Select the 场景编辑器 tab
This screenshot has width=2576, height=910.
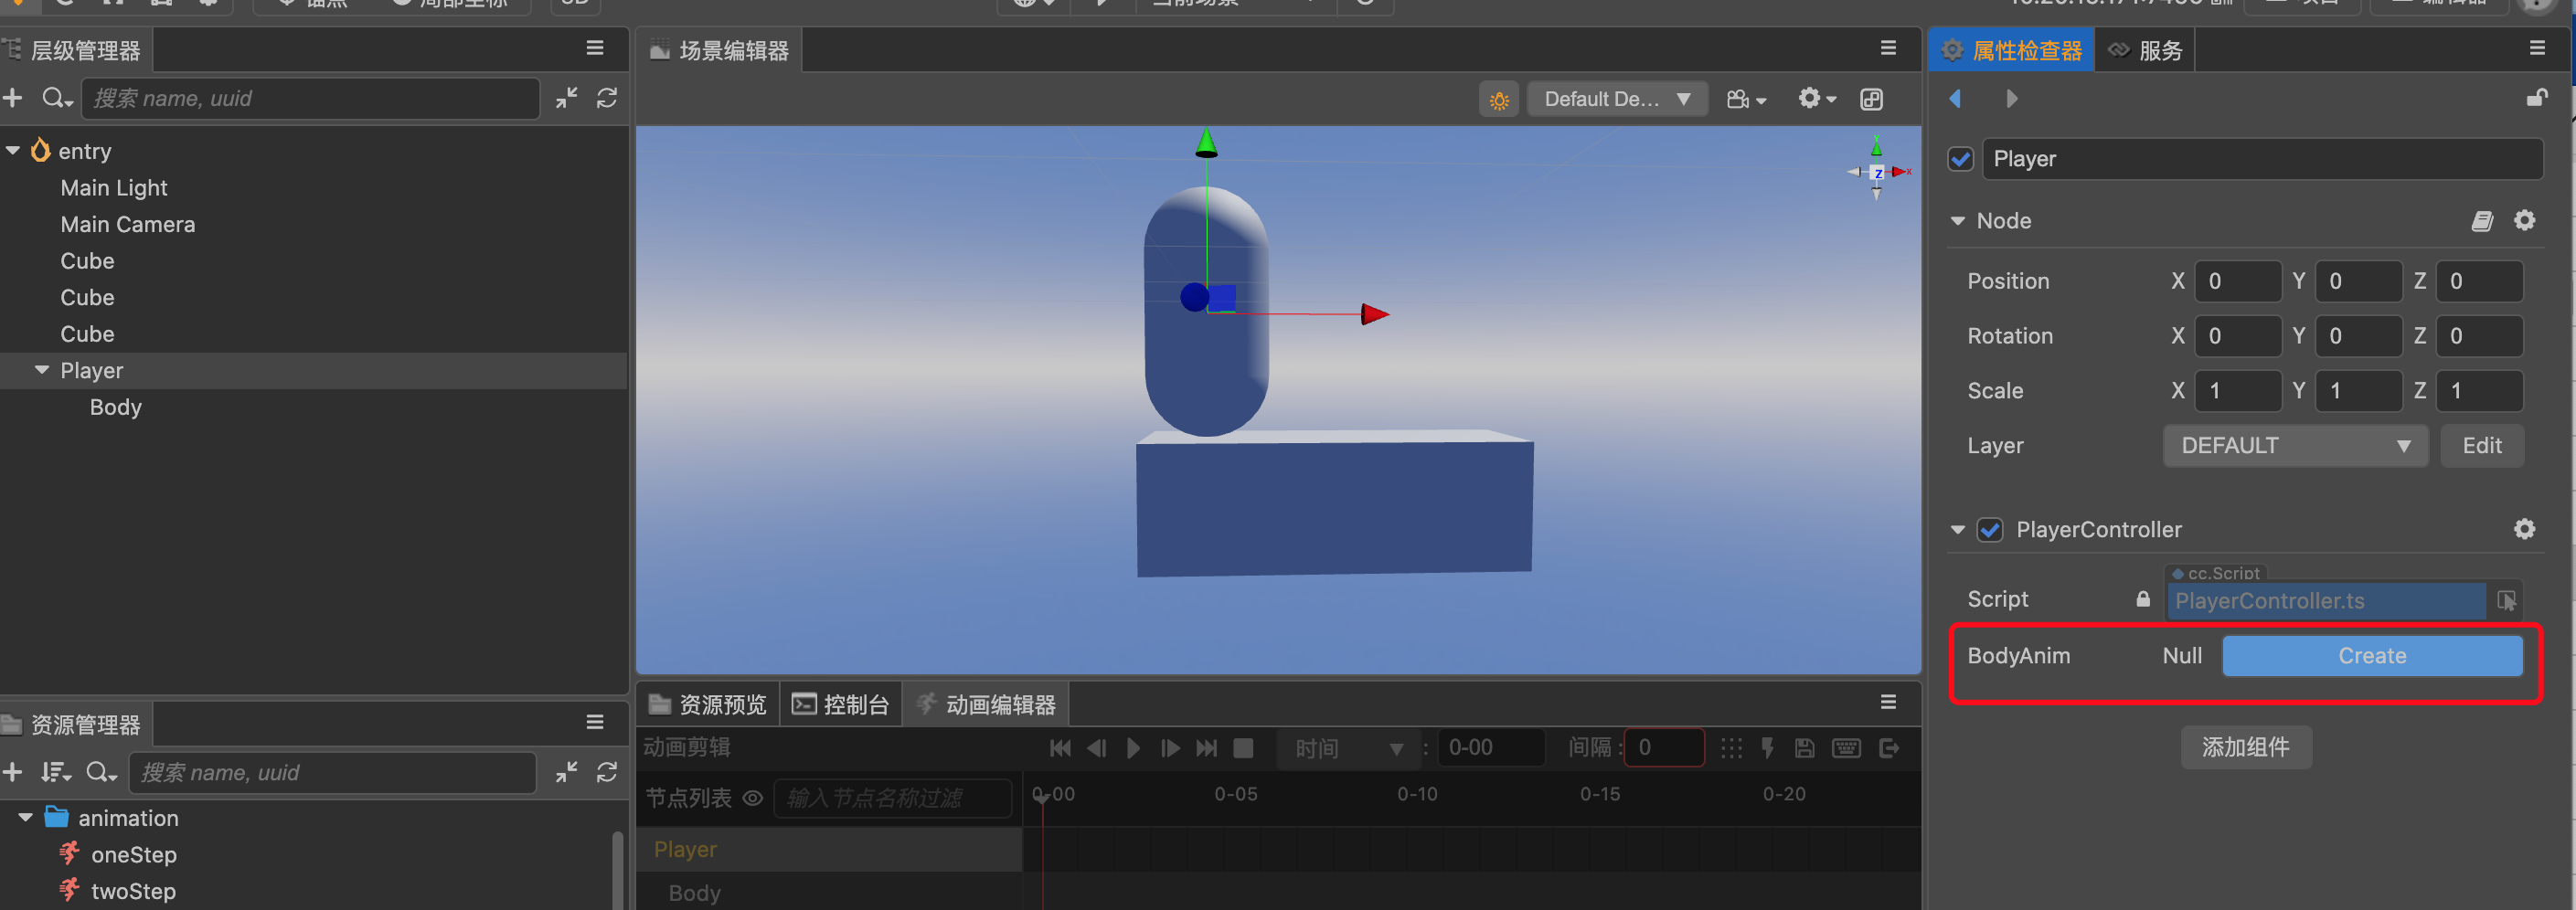pos(719,50)
